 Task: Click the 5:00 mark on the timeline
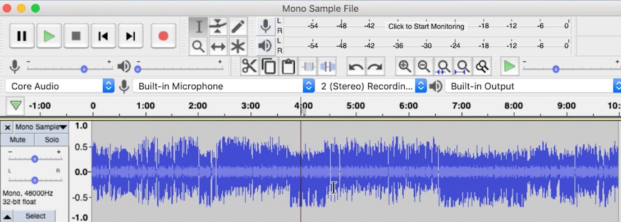(356, 106)
